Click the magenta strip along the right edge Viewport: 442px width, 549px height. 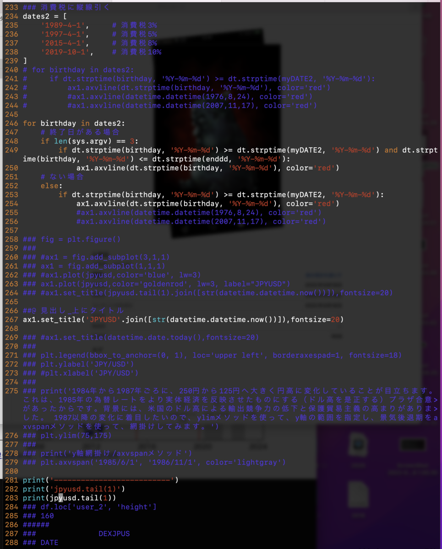(x=440, y=274)
